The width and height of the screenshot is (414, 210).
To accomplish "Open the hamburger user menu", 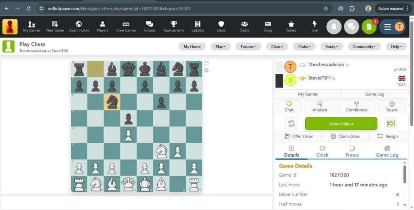I will [x=388, y=27].
